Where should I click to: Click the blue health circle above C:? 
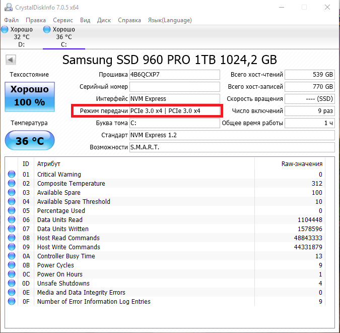(x=47, y=29)
